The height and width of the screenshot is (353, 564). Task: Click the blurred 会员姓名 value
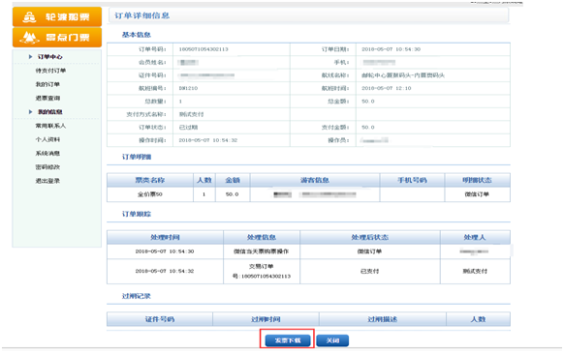click(x=189, y=63)
